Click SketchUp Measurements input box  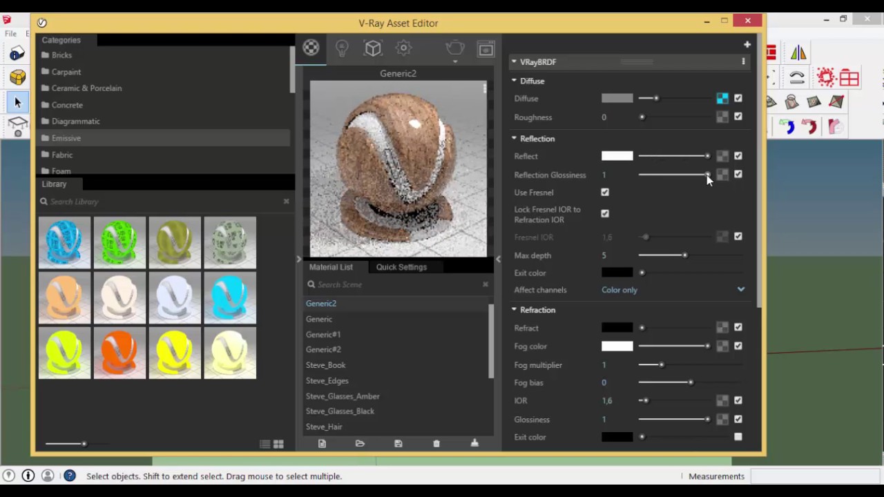click(816, 476)
